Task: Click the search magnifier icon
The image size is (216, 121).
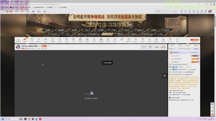Action: pyautogui.click(x=175, y=12)
